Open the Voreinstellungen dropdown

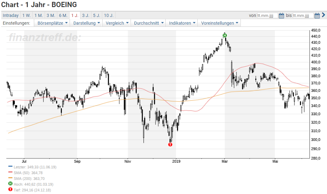coord(220,23)
